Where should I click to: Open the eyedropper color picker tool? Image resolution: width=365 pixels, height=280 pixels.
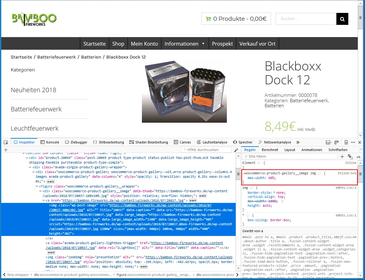coord(236,150)
